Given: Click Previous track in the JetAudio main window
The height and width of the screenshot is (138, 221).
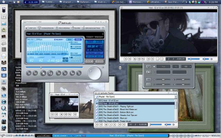Looking at the screenshot, I should 29,73.
